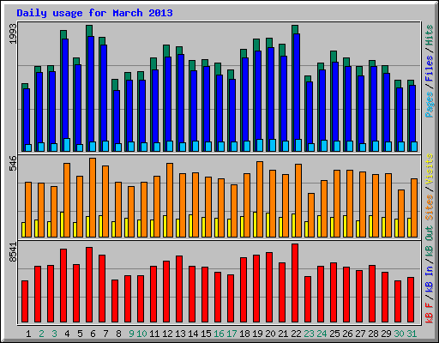Select the orange sites bar above day 23
The height and width of the screenshot is (343, 439).
pyautogui.click(x=311, y=215)
